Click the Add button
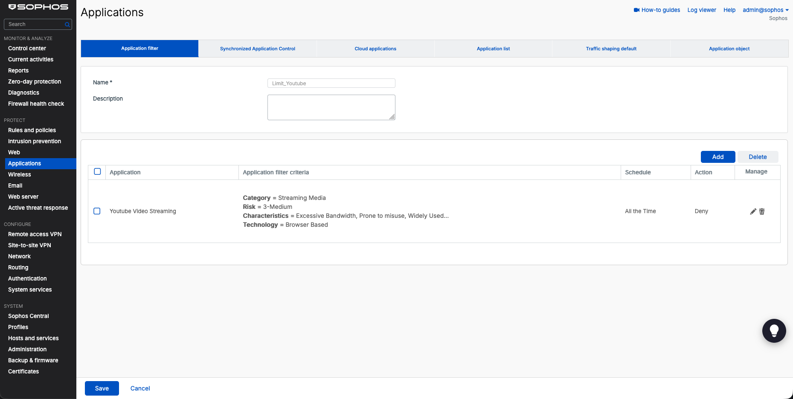 pos(718,157)
